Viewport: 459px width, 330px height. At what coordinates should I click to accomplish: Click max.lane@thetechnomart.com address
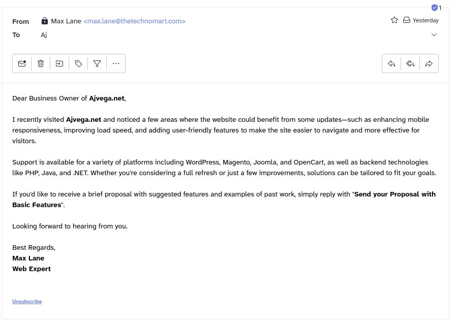[134, 21]
